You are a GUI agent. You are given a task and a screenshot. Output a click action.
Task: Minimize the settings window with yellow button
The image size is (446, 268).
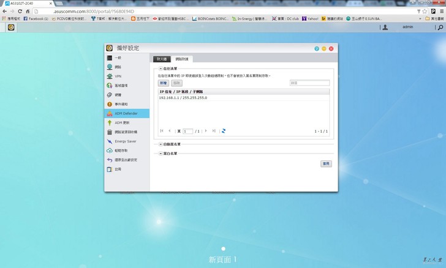[x=324, y=48]
